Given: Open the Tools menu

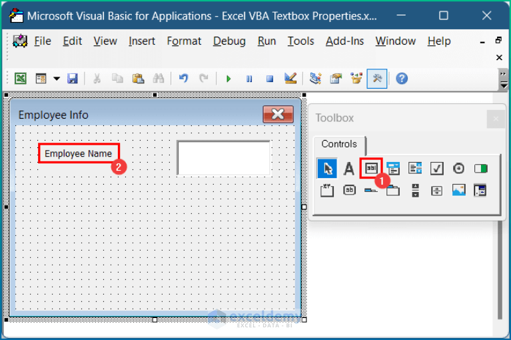Looking at the screenshot, I should [300, 41].
